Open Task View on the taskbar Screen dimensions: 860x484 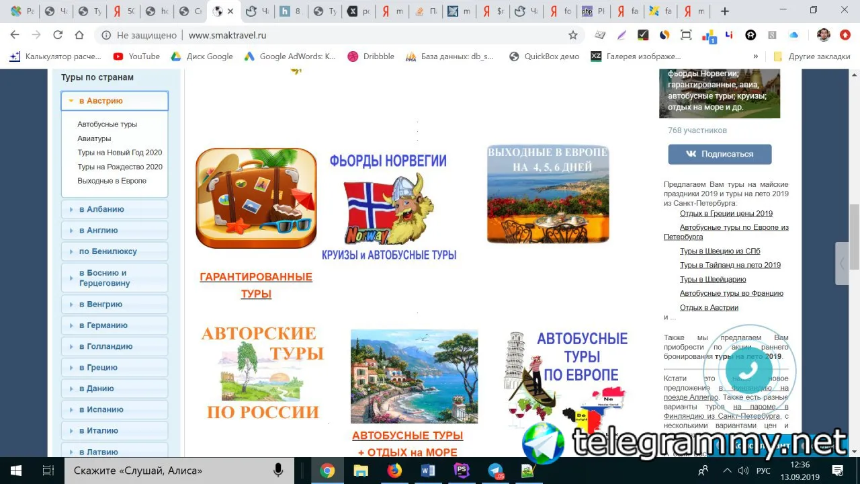click(x=48, y=471)
